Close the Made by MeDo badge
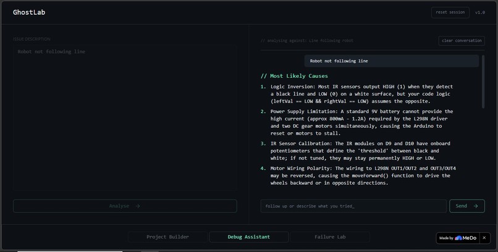The height and width of the screenshot is (252, 498). point(484,238)
